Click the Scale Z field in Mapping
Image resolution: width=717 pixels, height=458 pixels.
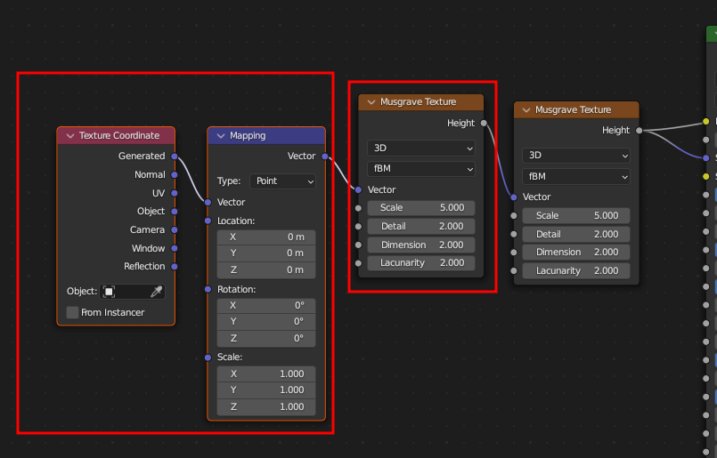pyautogui.click(x=266, y=406)
